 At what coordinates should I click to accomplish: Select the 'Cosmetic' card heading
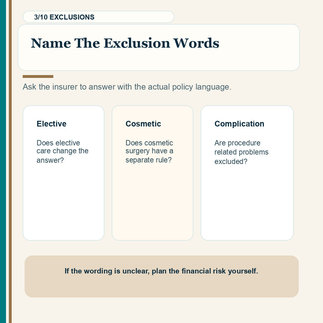pyautogui.click(x=143, y=124)
